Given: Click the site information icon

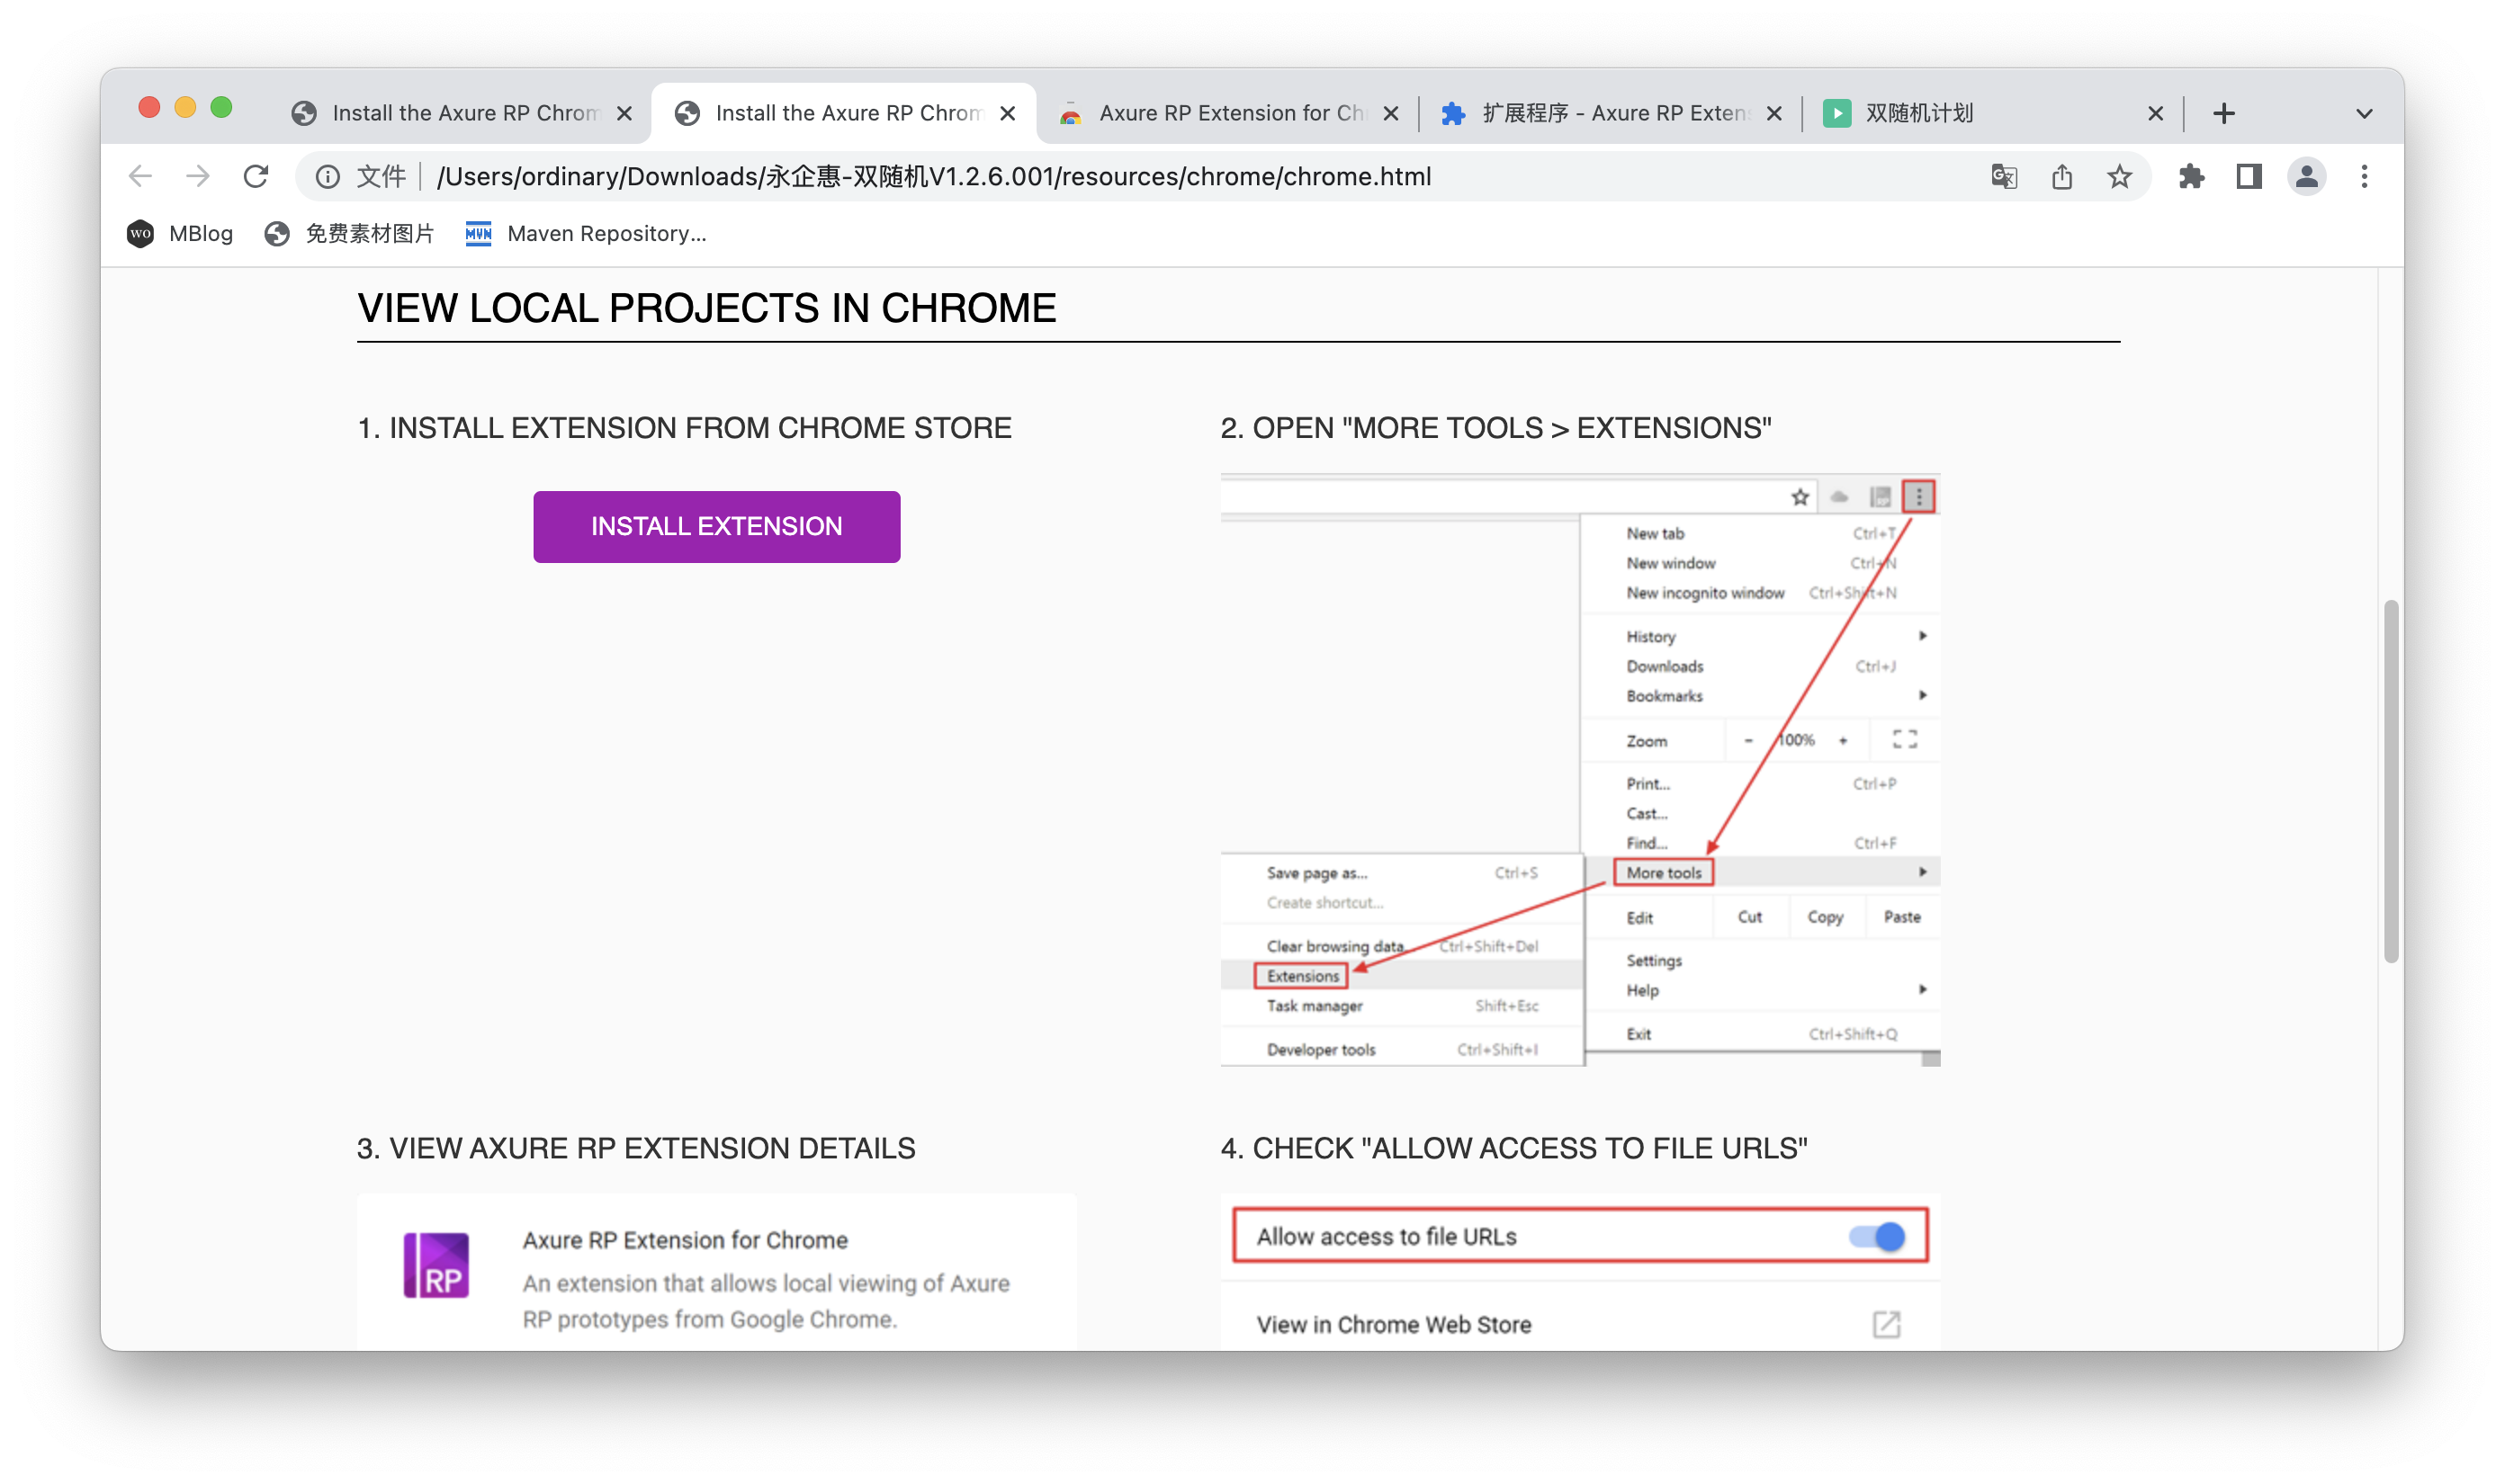Looking at the screenshot, I should tap(328, 177).
